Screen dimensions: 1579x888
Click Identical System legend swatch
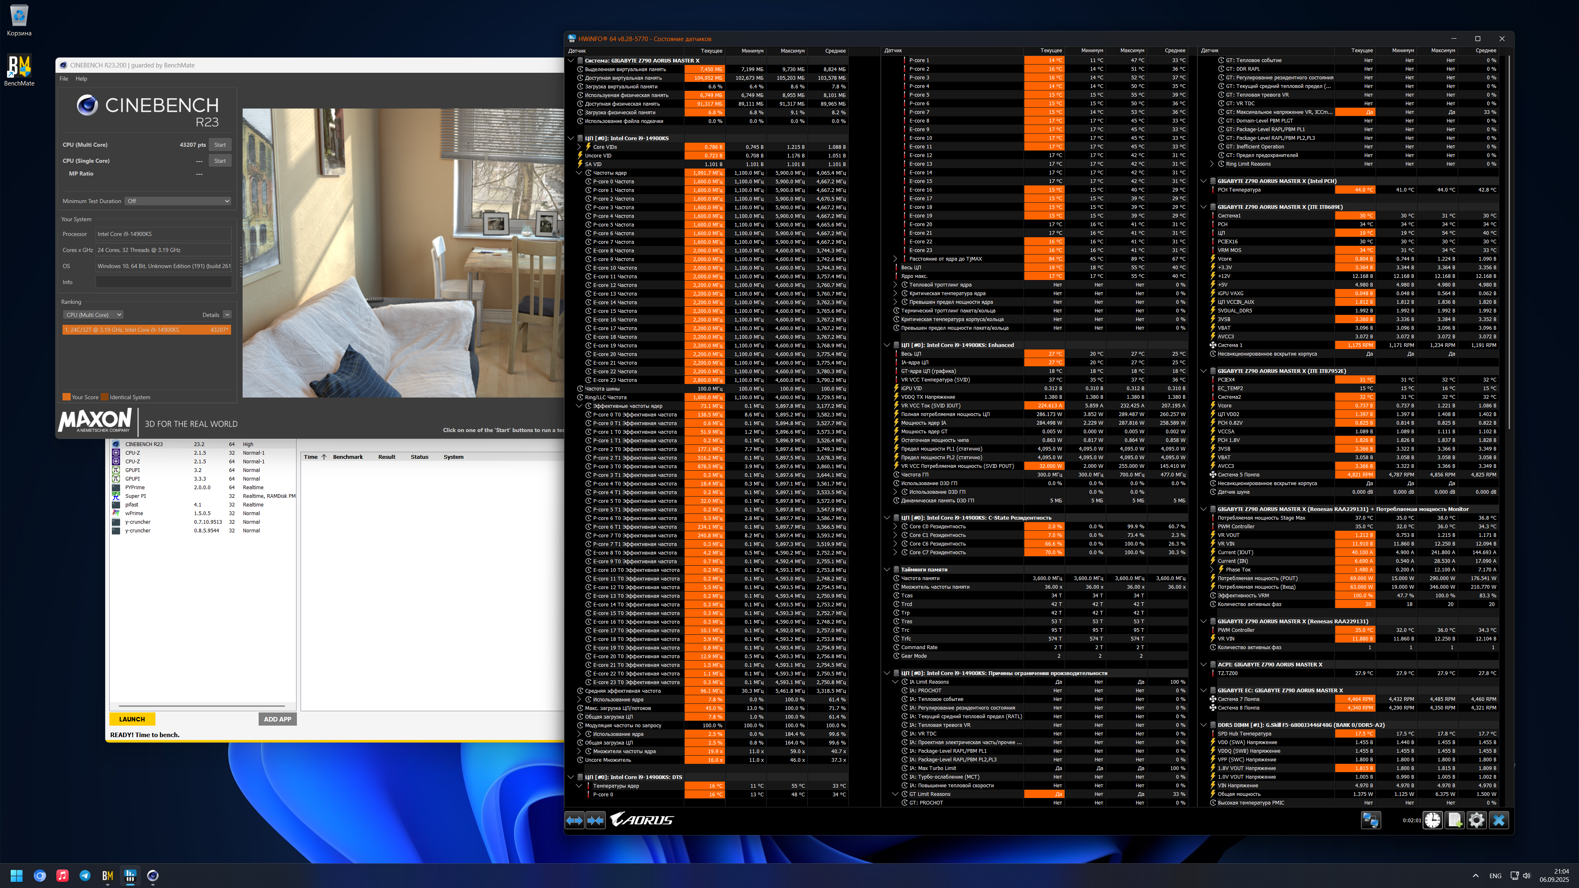click(105, 397)
